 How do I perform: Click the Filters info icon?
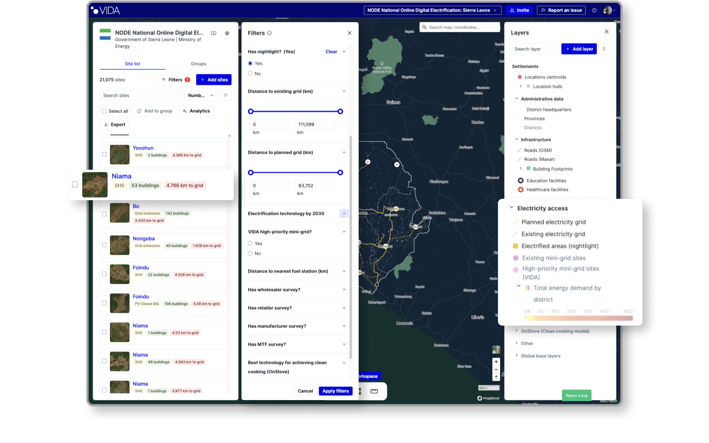(x=269, y=33)
